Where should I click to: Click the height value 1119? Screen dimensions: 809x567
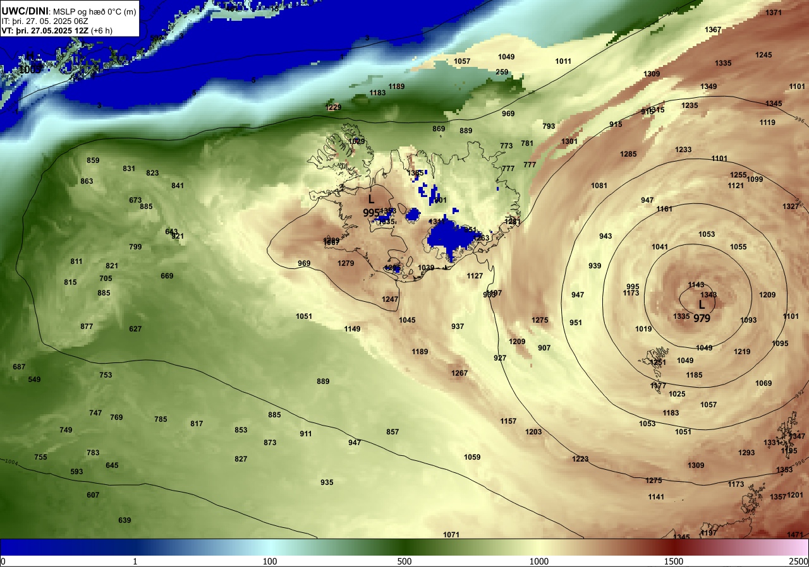(x=767, y=122)
